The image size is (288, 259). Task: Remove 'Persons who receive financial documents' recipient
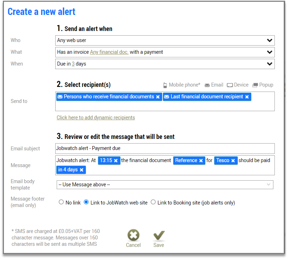point(158,97)
